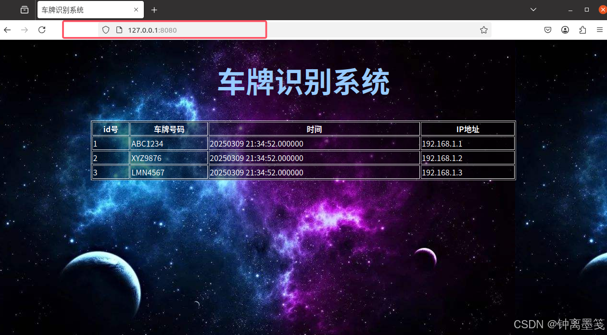Viewport: 607px width, 335px height.
Task: Open a new tab with plus button
Action: 154,10
